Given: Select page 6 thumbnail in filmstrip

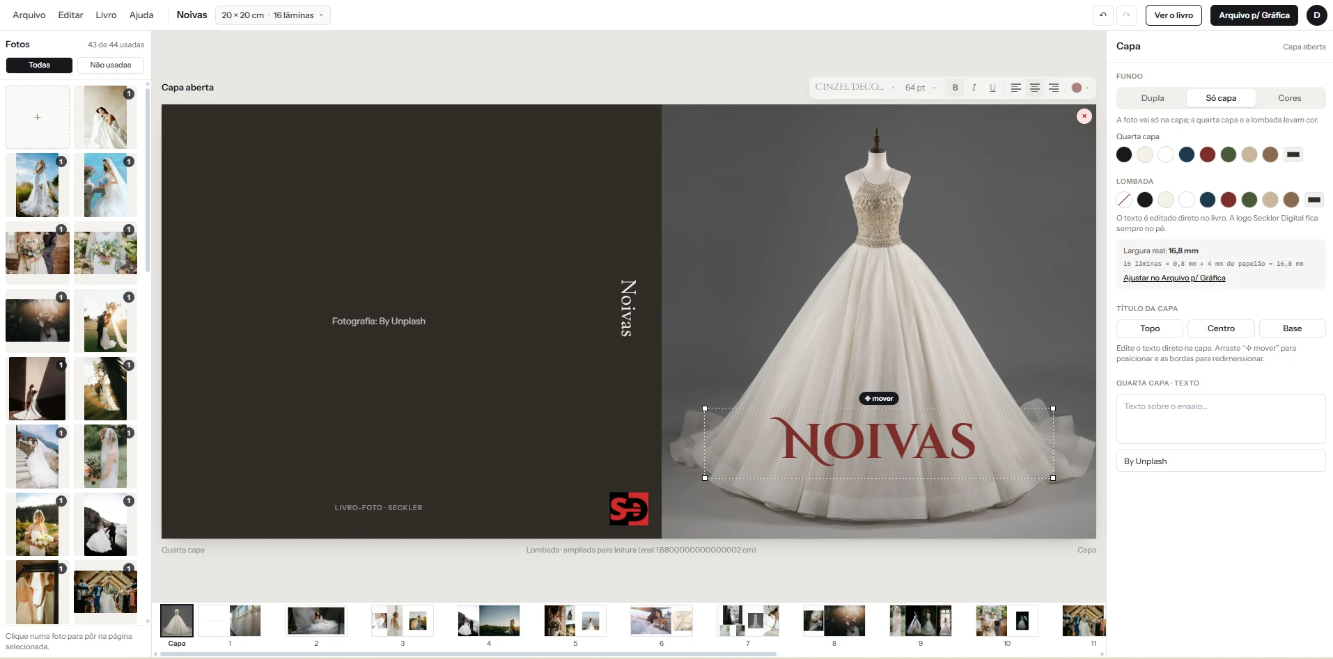Looking at the screenshot, I should pyautogui.click(x=662, y=621).
